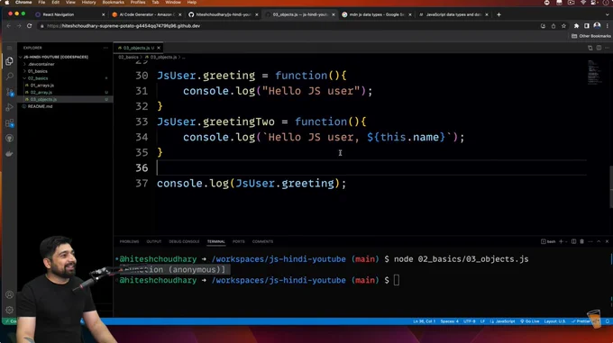The height and width of the screenshot is (343, 613).
Task: Click the JavaScript language mode in status bar
Action: pos(503,321)
